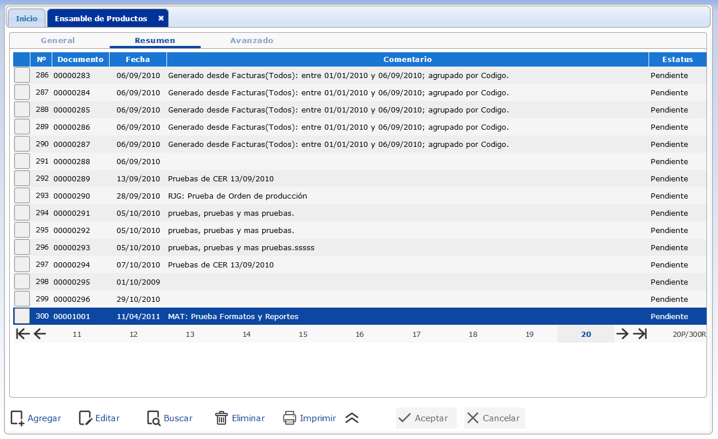
Task: Select comment 'RJG: Prueba de Orden de producción'
Action: 238,196
